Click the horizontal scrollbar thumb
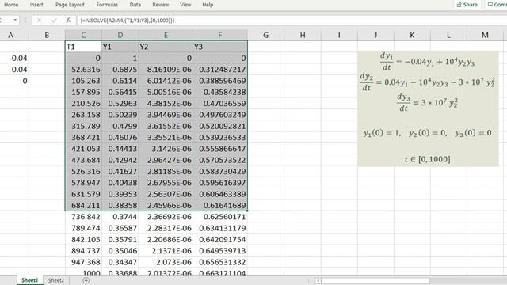This screenshot has width=507, height=285. (375, 280)
